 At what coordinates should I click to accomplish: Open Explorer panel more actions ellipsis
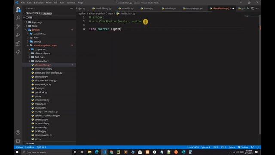[72, 9]
